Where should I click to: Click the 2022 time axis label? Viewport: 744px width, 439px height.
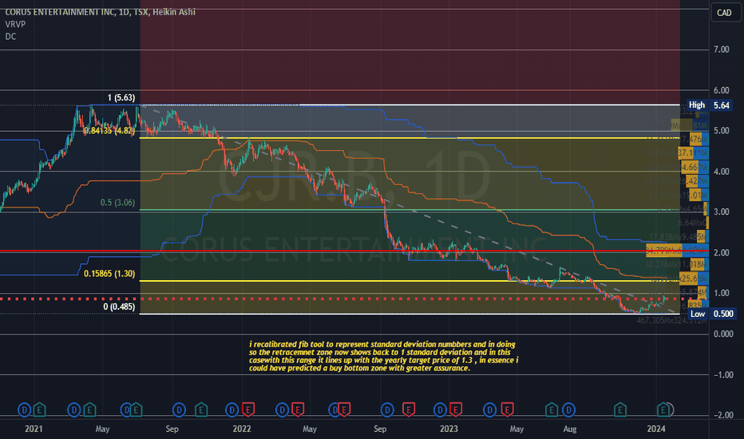pos(242,429)
